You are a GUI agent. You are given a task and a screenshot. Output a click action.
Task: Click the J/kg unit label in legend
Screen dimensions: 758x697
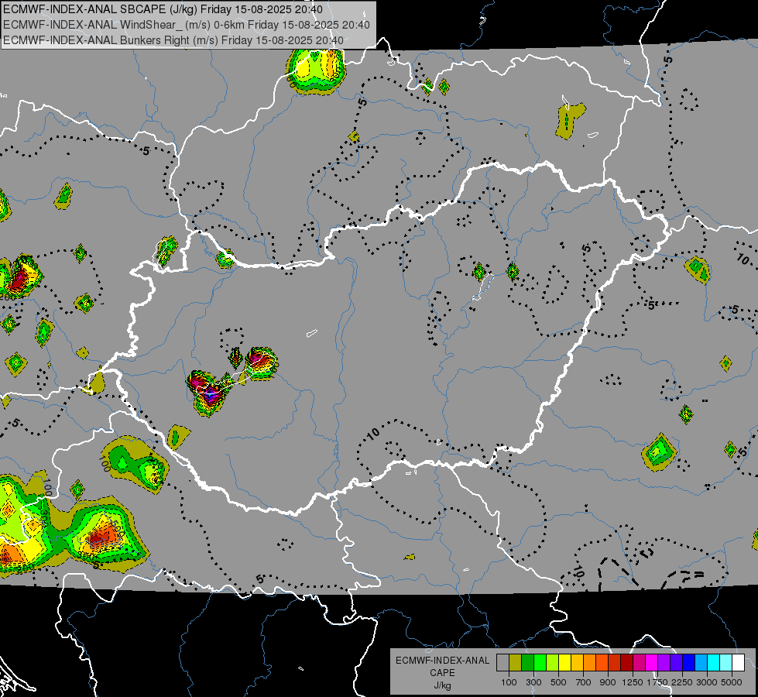(x=442, y=685)
